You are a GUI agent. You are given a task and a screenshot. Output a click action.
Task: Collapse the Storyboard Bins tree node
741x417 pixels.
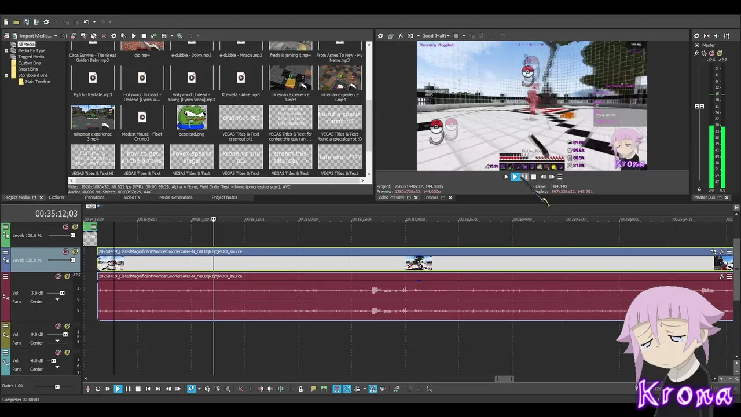(x=6, y=75)
